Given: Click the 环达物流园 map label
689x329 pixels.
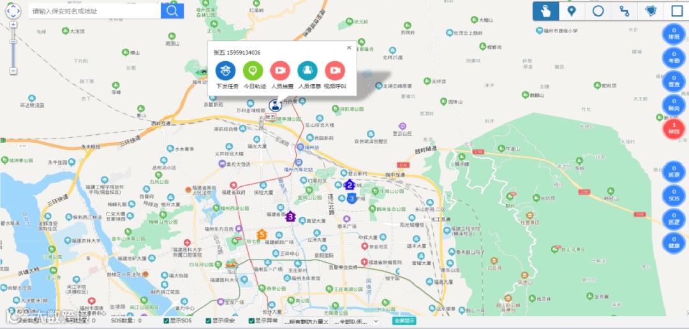Looking at the screenshot, I should tap(32, 105).
